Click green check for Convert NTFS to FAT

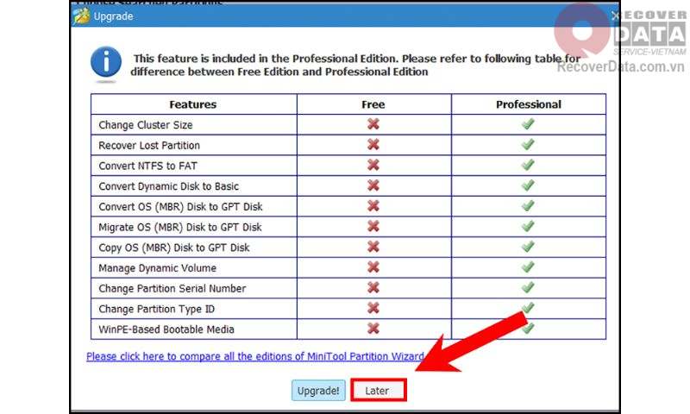pos(528,165)
